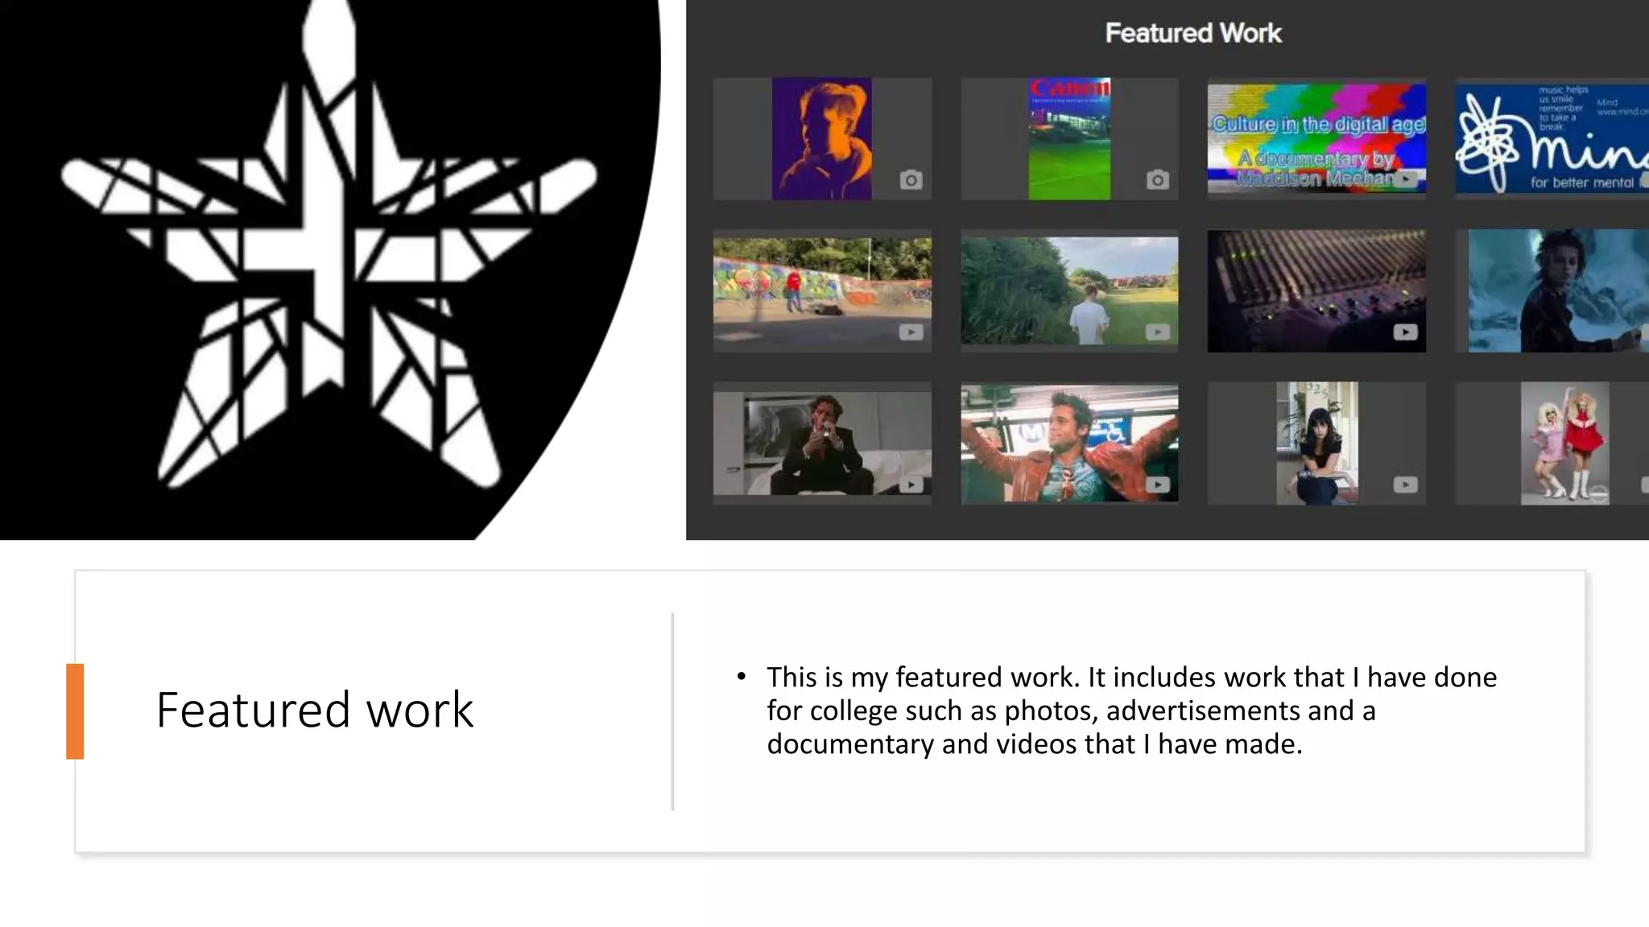Open the two drag performers thumbnail

[x=1564, y=443]
